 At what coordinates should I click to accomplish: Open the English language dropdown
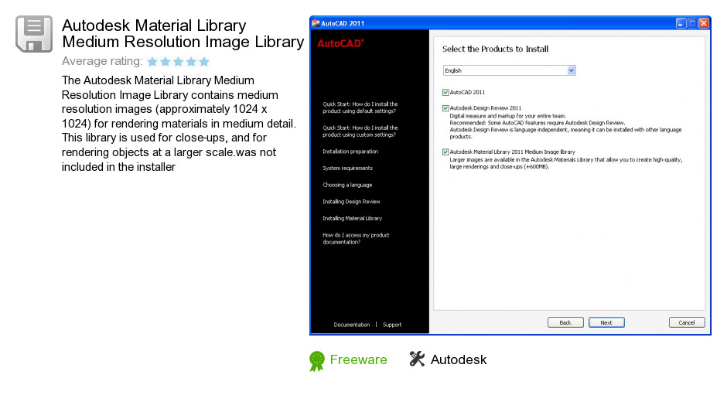(x=509, y=70)
